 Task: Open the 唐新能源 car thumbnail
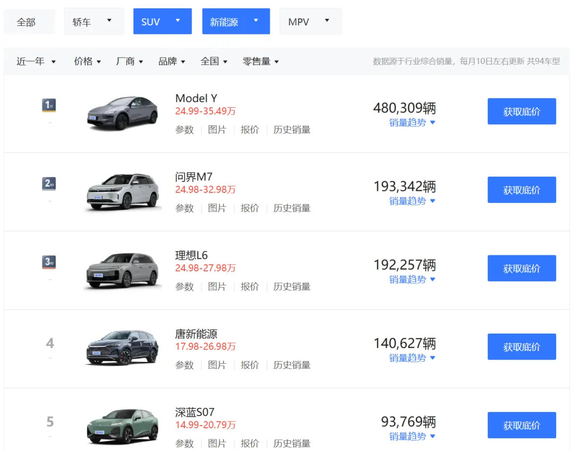tap(122, 347)
